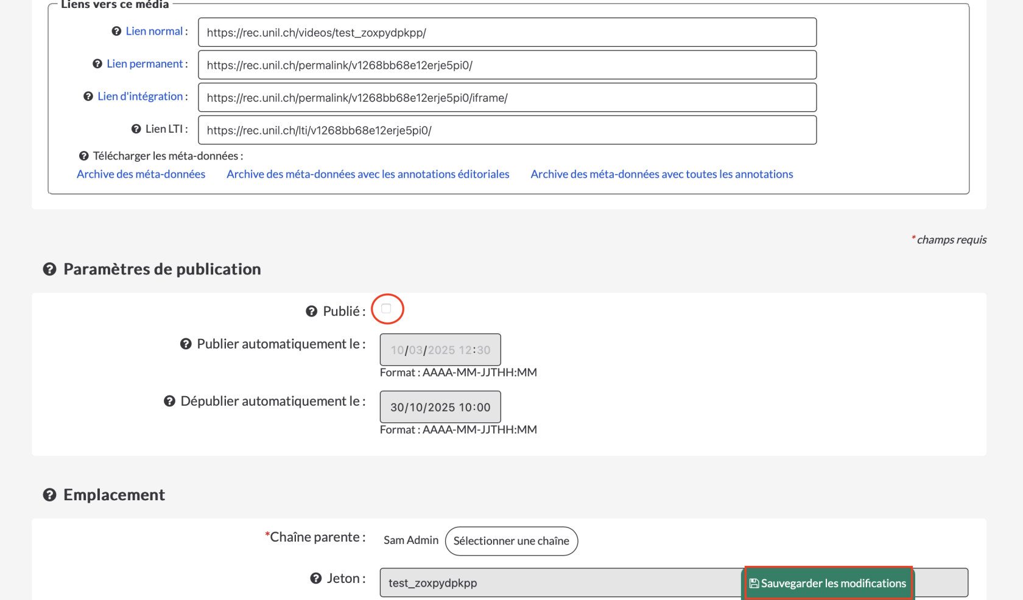Save changes with Sauvegarder les modifications
The height and width of the screenshot is (600, 1023).
pyautogui.click(x=828, y=583)
